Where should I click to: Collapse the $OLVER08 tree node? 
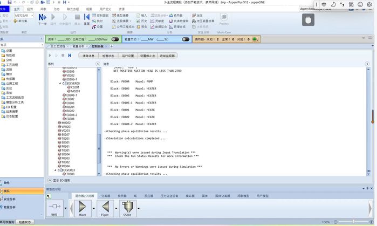point(60,84)
